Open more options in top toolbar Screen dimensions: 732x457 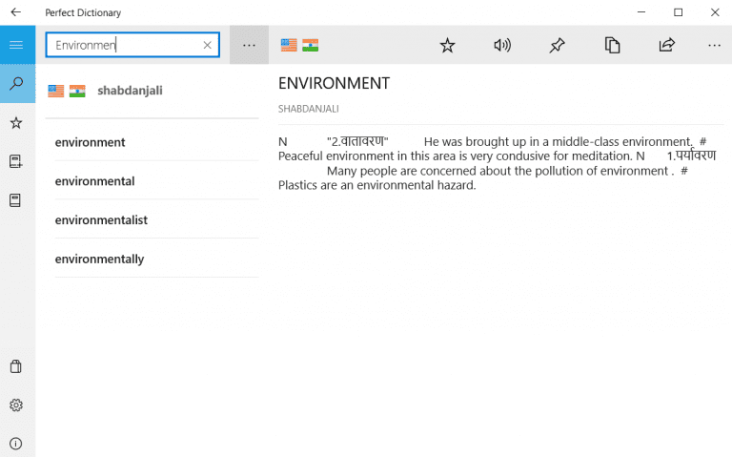pyautogui.click(x=715, y=45)
